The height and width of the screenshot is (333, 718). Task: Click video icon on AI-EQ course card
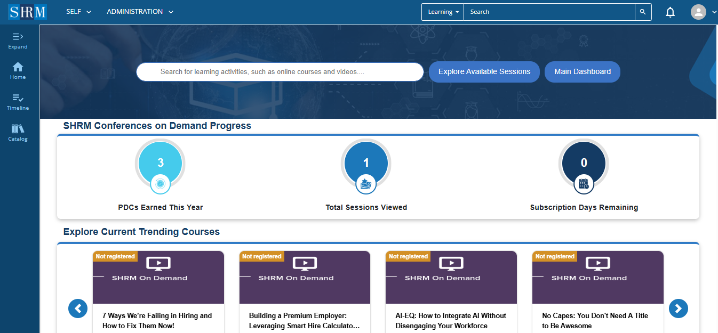[451, 264]
